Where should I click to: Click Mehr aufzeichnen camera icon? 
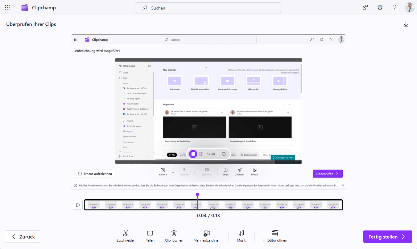(207, 236)
